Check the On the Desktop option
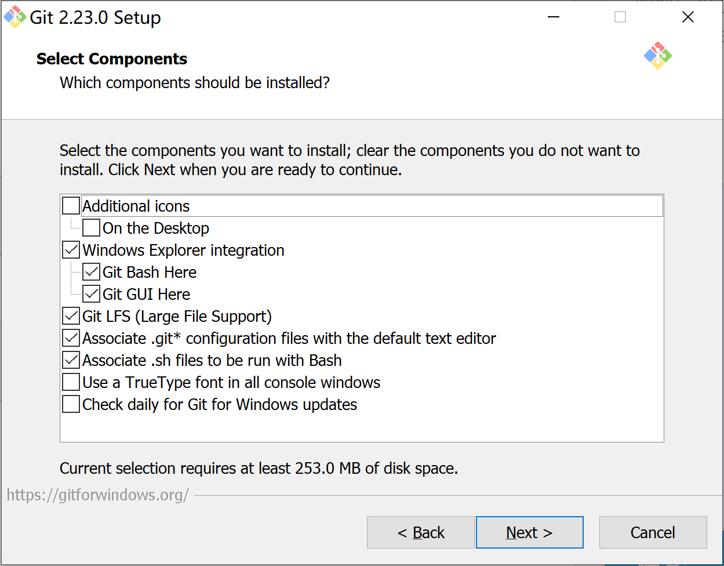Screen dimensions: 724x566 [x=92, y=228]
